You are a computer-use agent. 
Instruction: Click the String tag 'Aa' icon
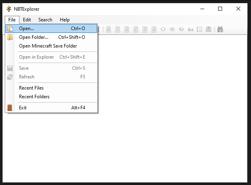pos(190,29)
